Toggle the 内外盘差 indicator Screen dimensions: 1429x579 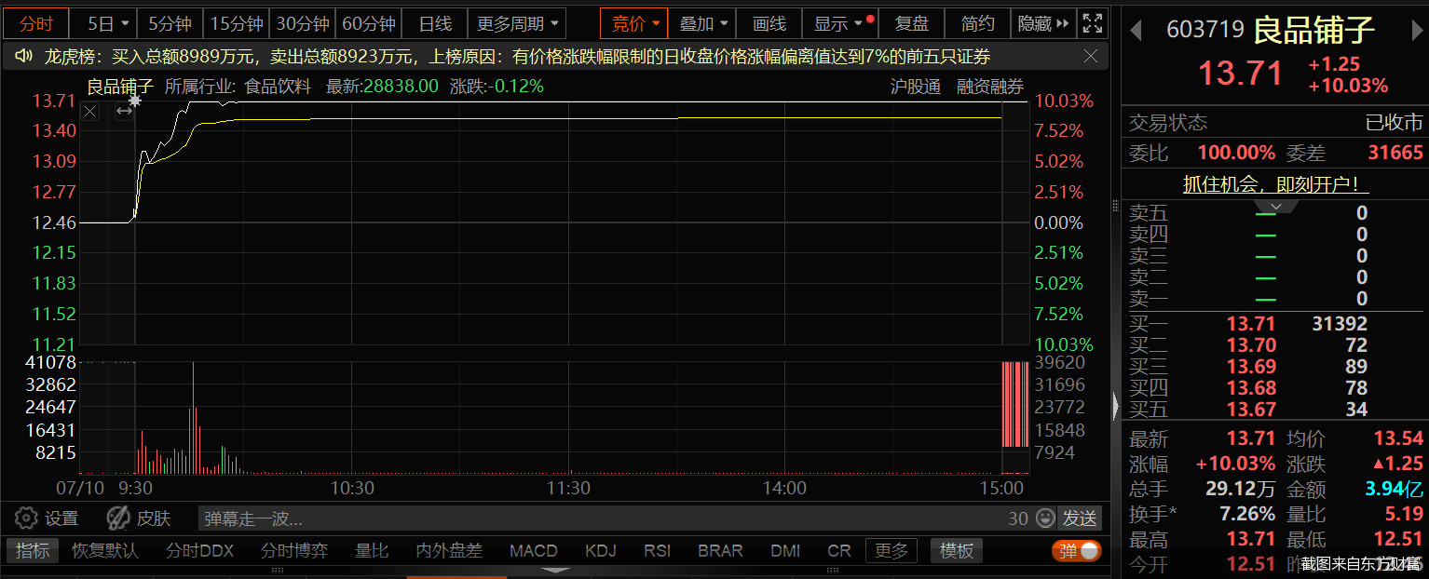coord(449,551)
